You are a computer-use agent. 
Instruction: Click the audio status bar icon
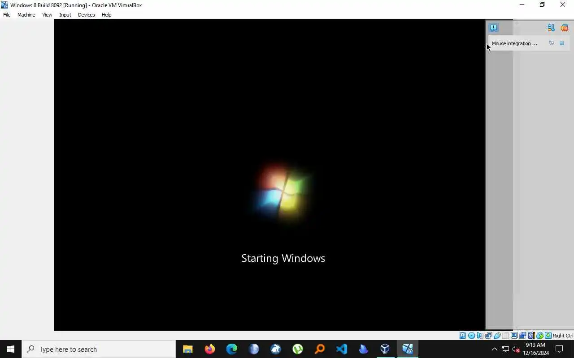point(479,336)
